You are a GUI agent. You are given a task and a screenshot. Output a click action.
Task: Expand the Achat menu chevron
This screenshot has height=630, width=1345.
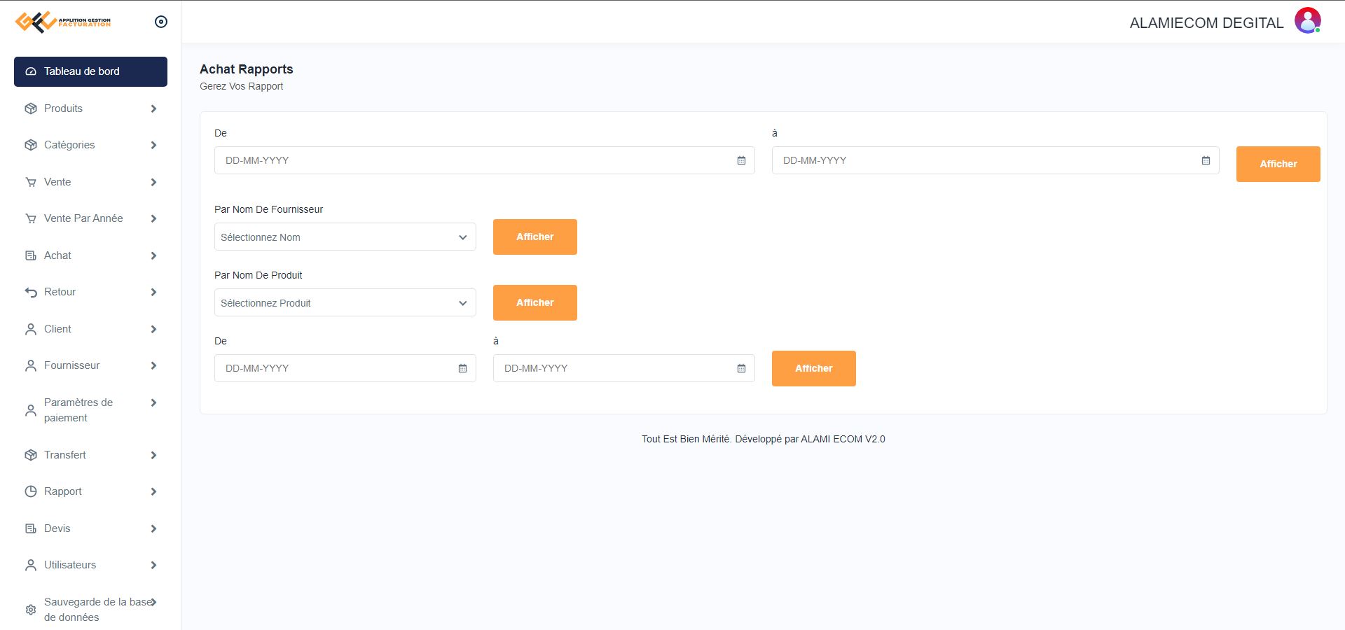(153, 255)
